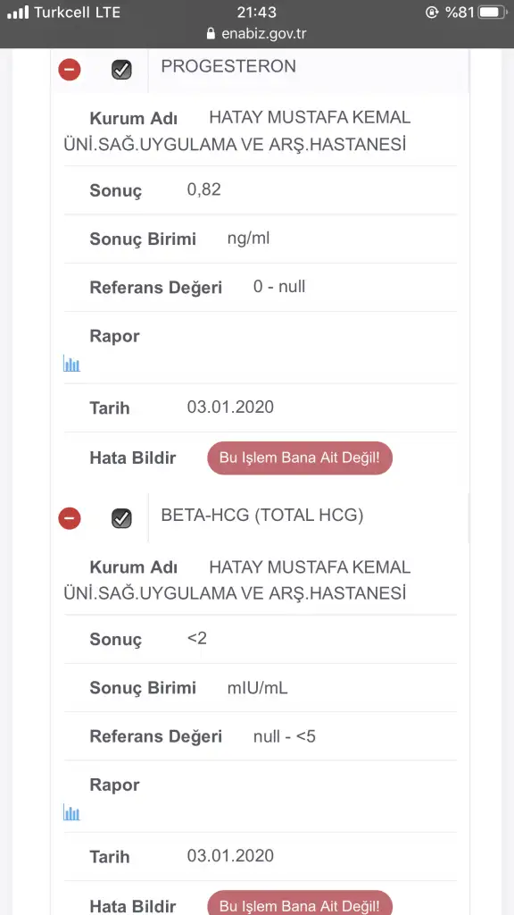Tap the 21:43 clock in status bar
Image resolution: width=514 pixels, height=915 pixels.
pos(256,13)
